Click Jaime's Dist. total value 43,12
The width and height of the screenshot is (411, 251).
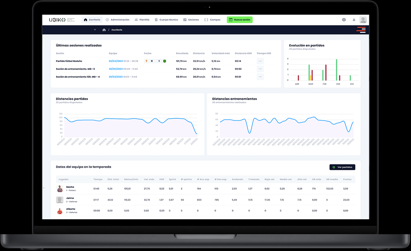110,200
